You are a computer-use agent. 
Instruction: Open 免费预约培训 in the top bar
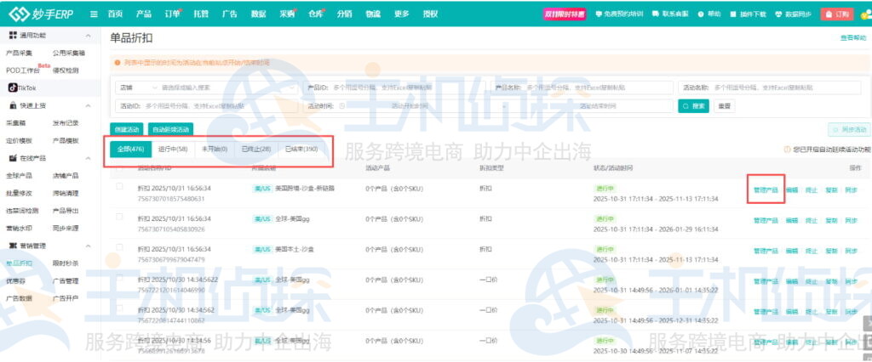[x=619, y=14]
